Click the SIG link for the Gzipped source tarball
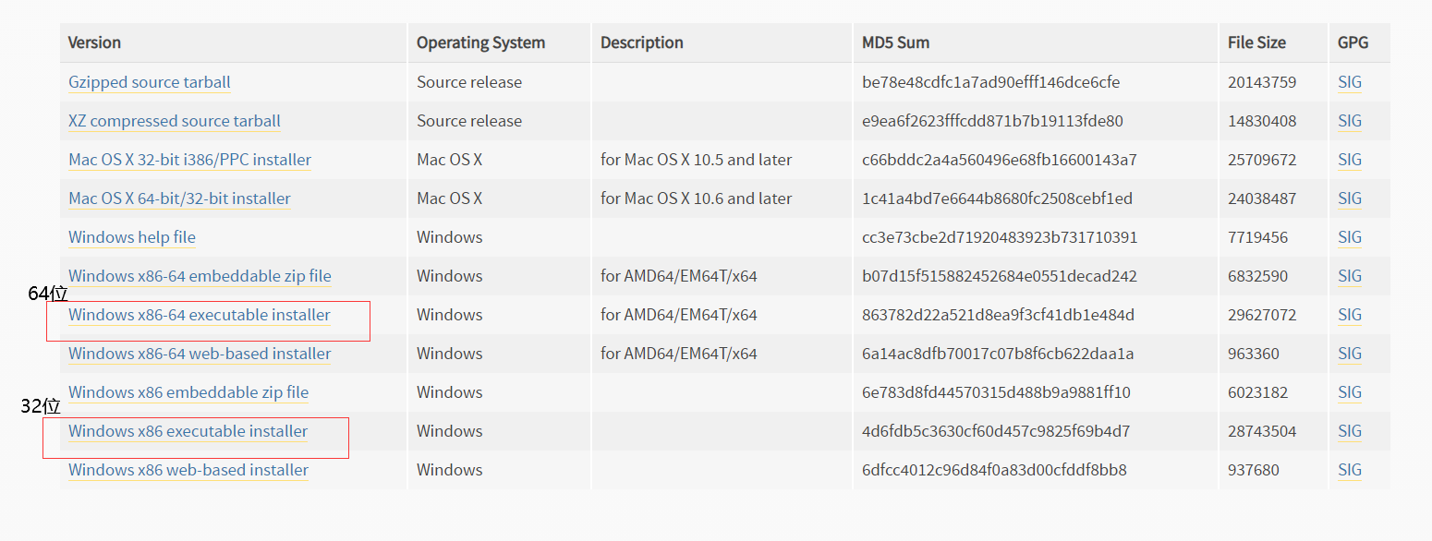Image resolution: width=1432 pixels, height=541 pixels. 1349,82
